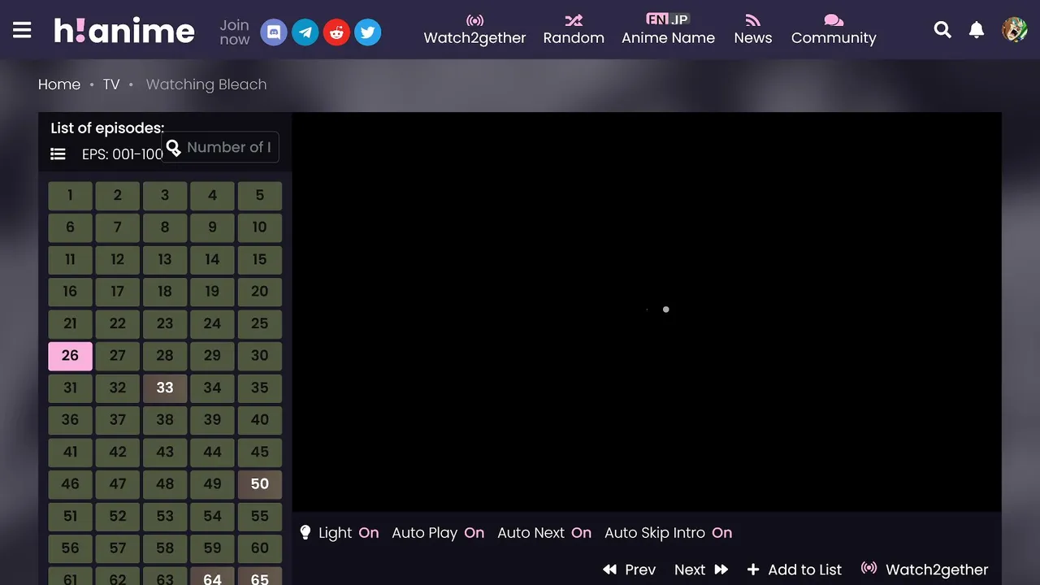Screen dimensions: 1040x585
Task: Open notifications bell
Action: pos(977,30)
